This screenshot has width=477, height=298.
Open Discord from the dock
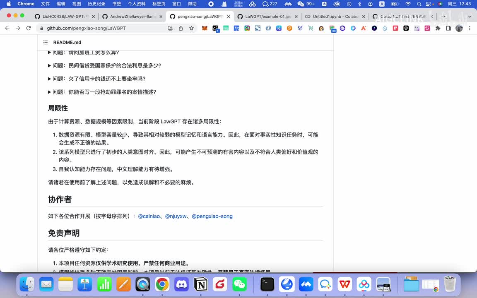(x=181, y=284)
